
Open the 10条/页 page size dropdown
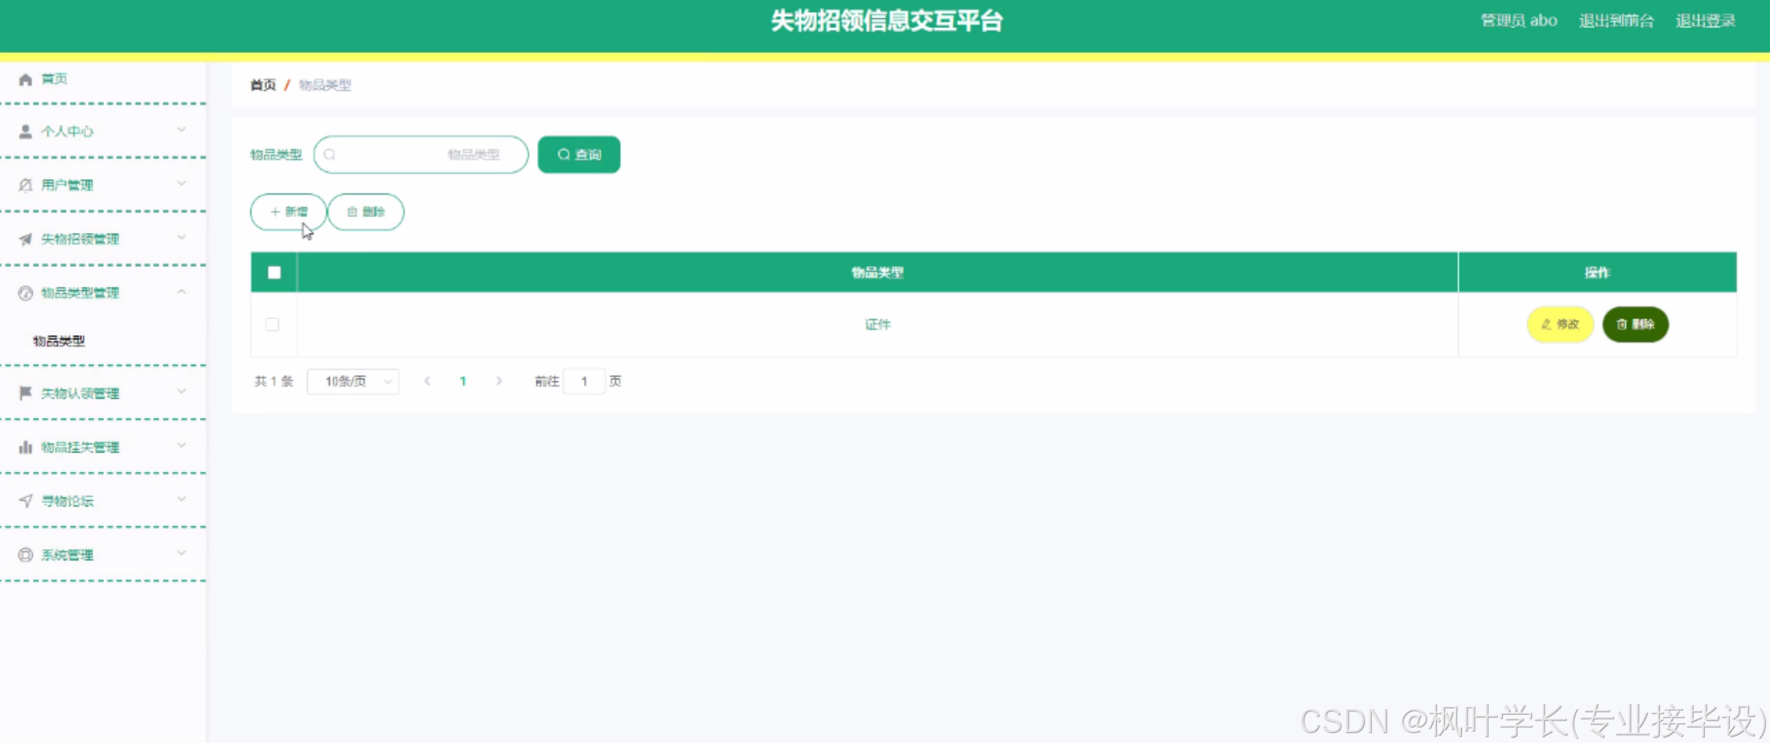click(x=353, y=381)
